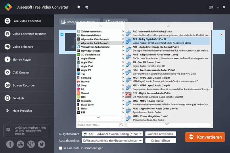Screen dimensions: 230x153
Task: Open Video Enhancer in sidebar
Action: pos(27,47)
